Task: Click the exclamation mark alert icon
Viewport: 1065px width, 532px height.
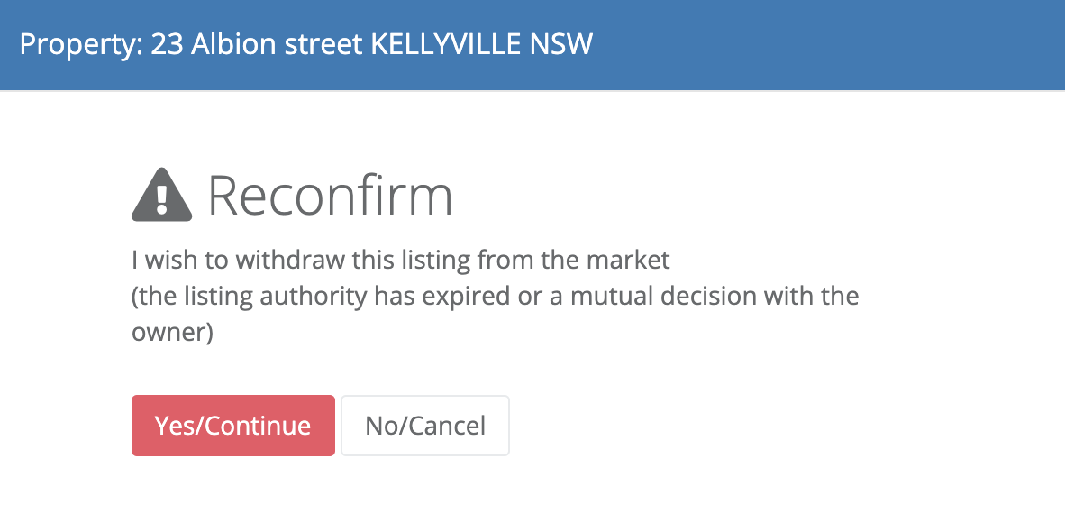Action: (161, 195)
